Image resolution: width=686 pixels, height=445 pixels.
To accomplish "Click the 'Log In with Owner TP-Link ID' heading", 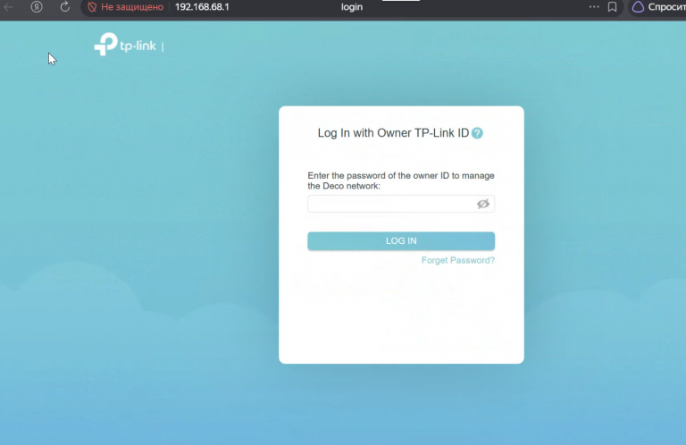I will 393,133.
